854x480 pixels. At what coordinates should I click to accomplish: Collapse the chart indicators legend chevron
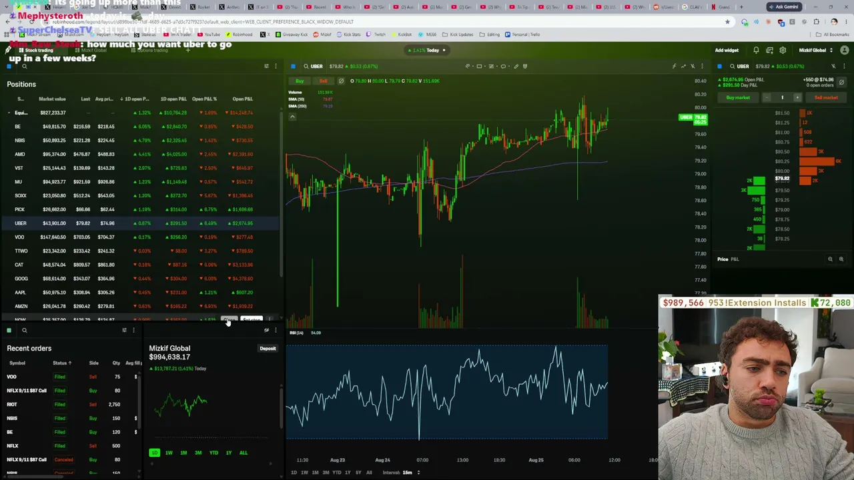tap(292, 117)
